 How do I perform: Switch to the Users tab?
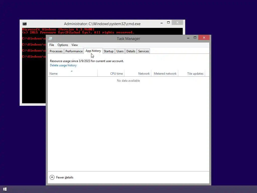[120, 51]
